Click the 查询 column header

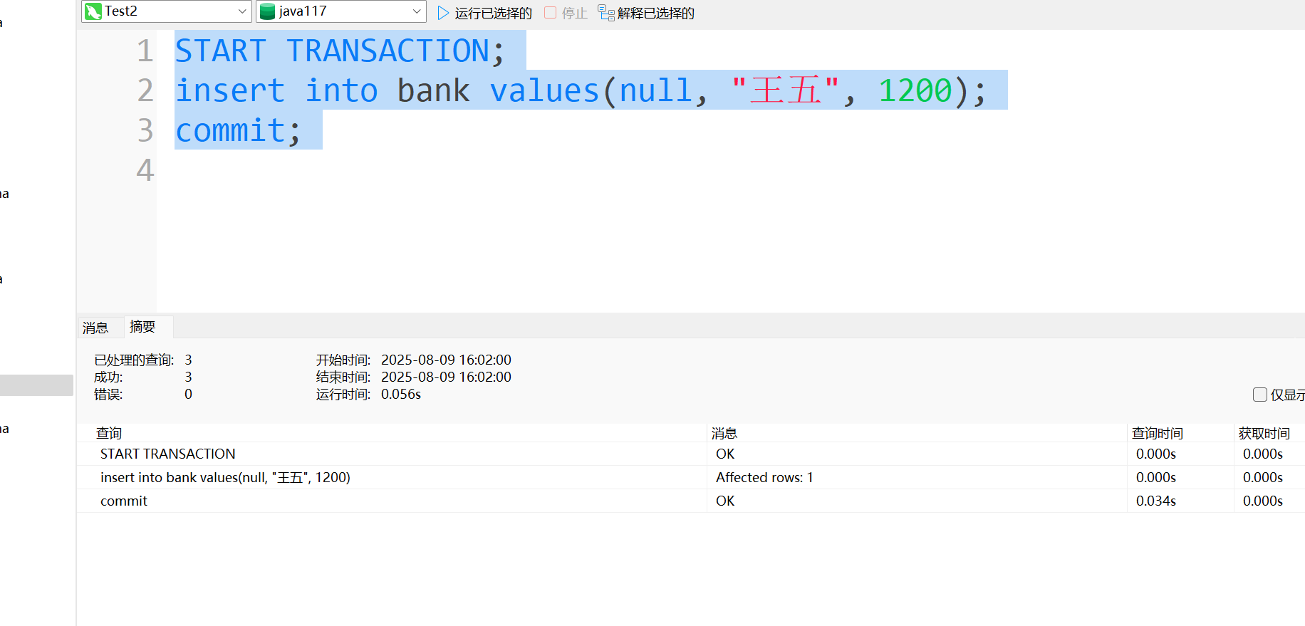click(109, 433)
